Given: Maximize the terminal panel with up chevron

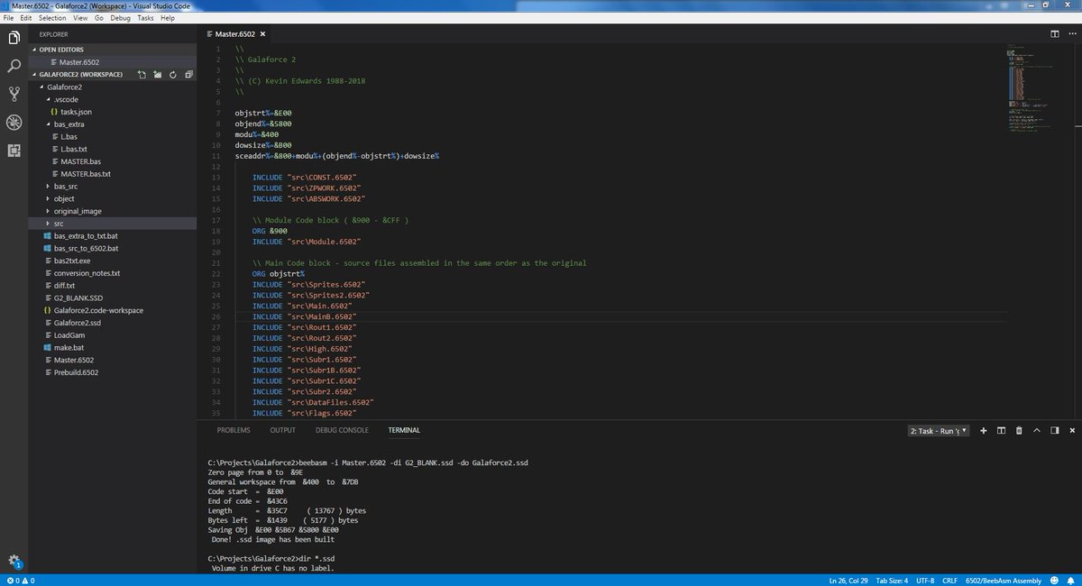Looking at the screenshot, I should (1037, 431).
